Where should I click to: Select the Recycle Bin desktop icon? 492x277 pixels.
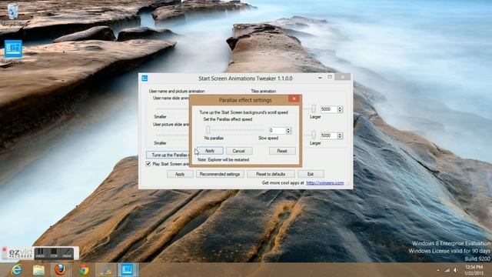[x=13, y=15]
